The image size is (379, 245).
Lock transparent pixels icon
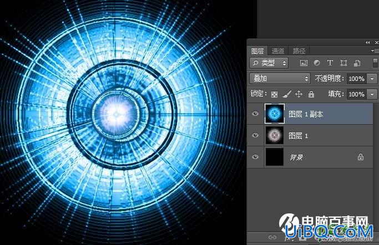[274, 94]
